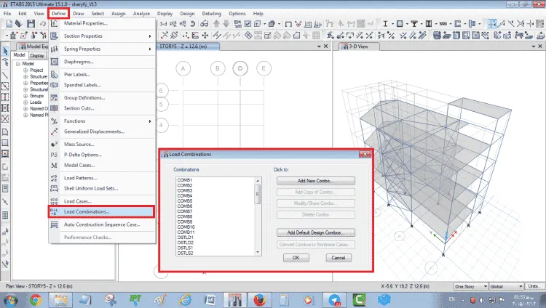Screen dimensions: 546x308
Task: Open the Detailing menu
Action: 211,14
